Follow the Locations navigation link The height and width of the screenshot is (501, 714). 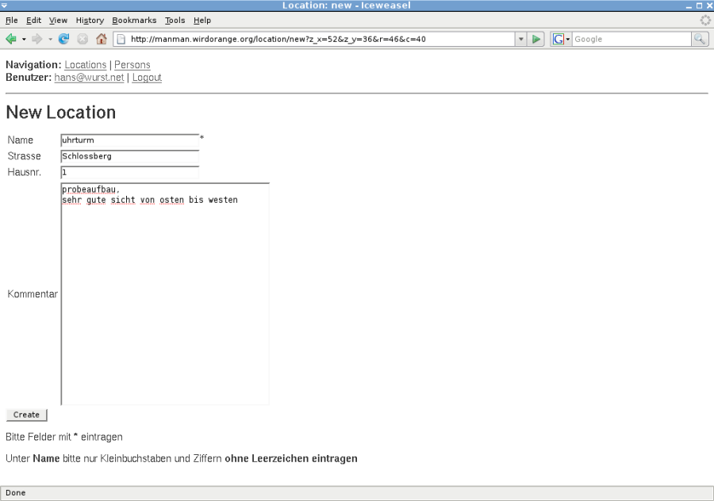[x=85, y=65]
